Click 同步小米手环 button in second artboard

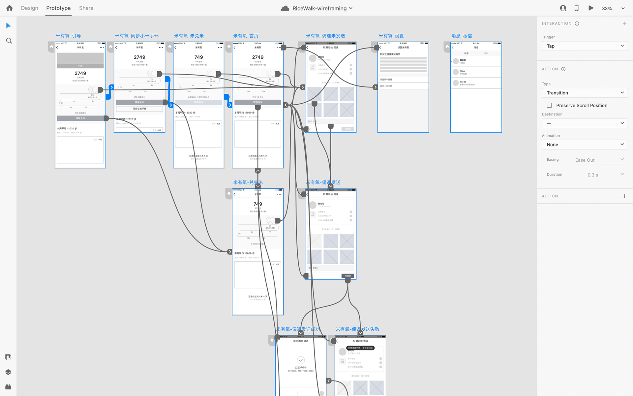pos(139,109)
